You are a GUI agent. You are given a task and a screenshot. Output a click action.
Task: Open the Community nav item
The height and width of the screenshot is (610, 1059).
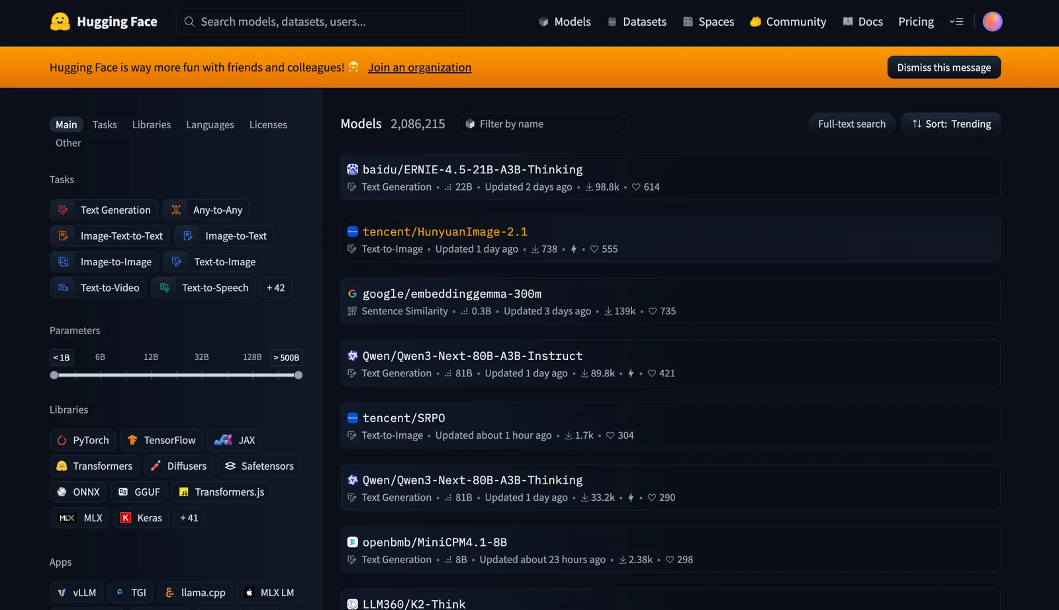[788, 22]
